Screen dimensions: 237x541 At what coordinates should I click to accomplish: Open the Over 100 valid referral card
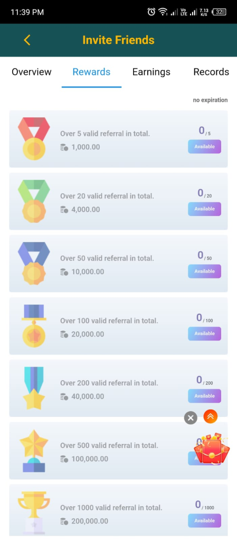(118, 325)
